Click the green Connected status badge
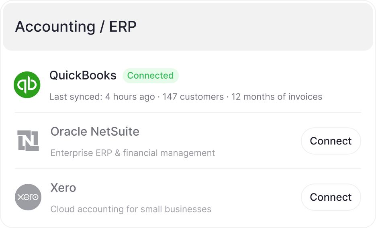 [x=150, y=75]
